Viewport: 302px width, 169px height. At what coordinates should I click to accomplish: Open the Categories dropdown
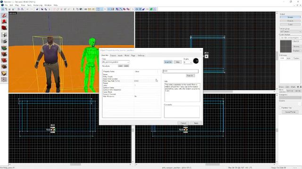(290, 98)
